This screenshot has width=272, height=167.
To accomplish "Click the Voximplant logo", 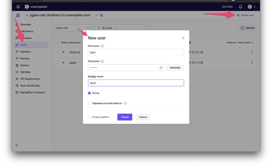I will [36, 7].
